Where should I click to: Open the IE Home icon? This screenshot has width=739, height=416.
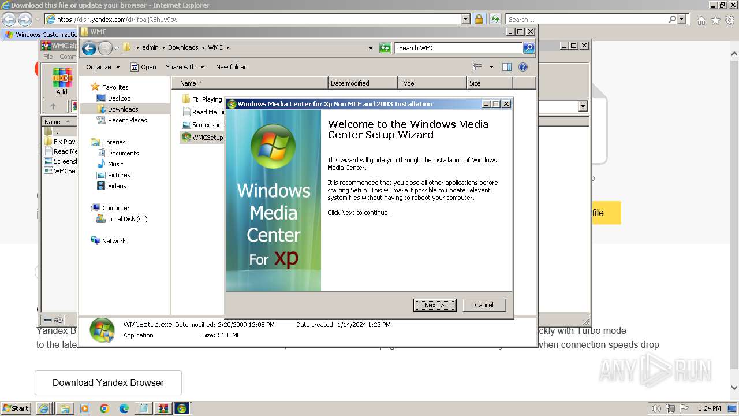coord(701,20)
